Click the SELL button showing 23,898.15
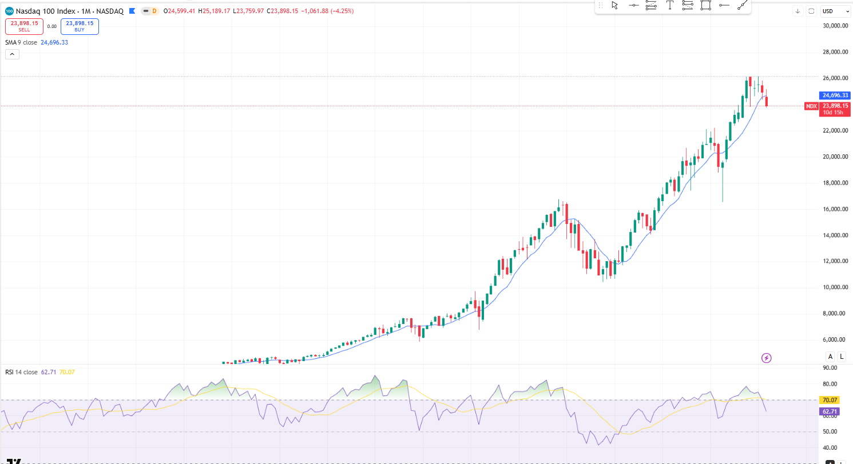The height and width of the screenshot is (464, 853). click(x=24, y=26)
